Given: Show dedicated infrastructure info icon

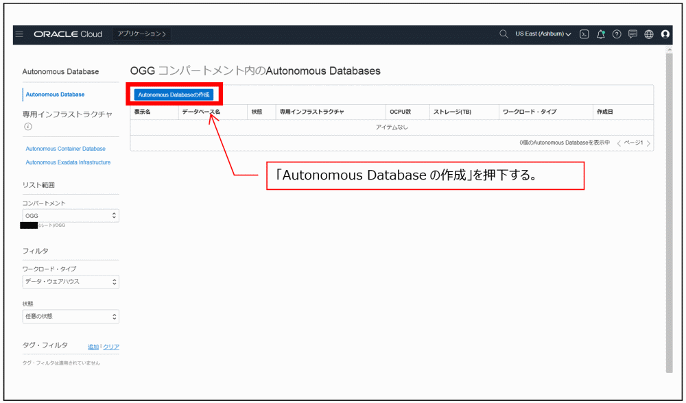Looking at the screenshot, I should pos(28,127).
